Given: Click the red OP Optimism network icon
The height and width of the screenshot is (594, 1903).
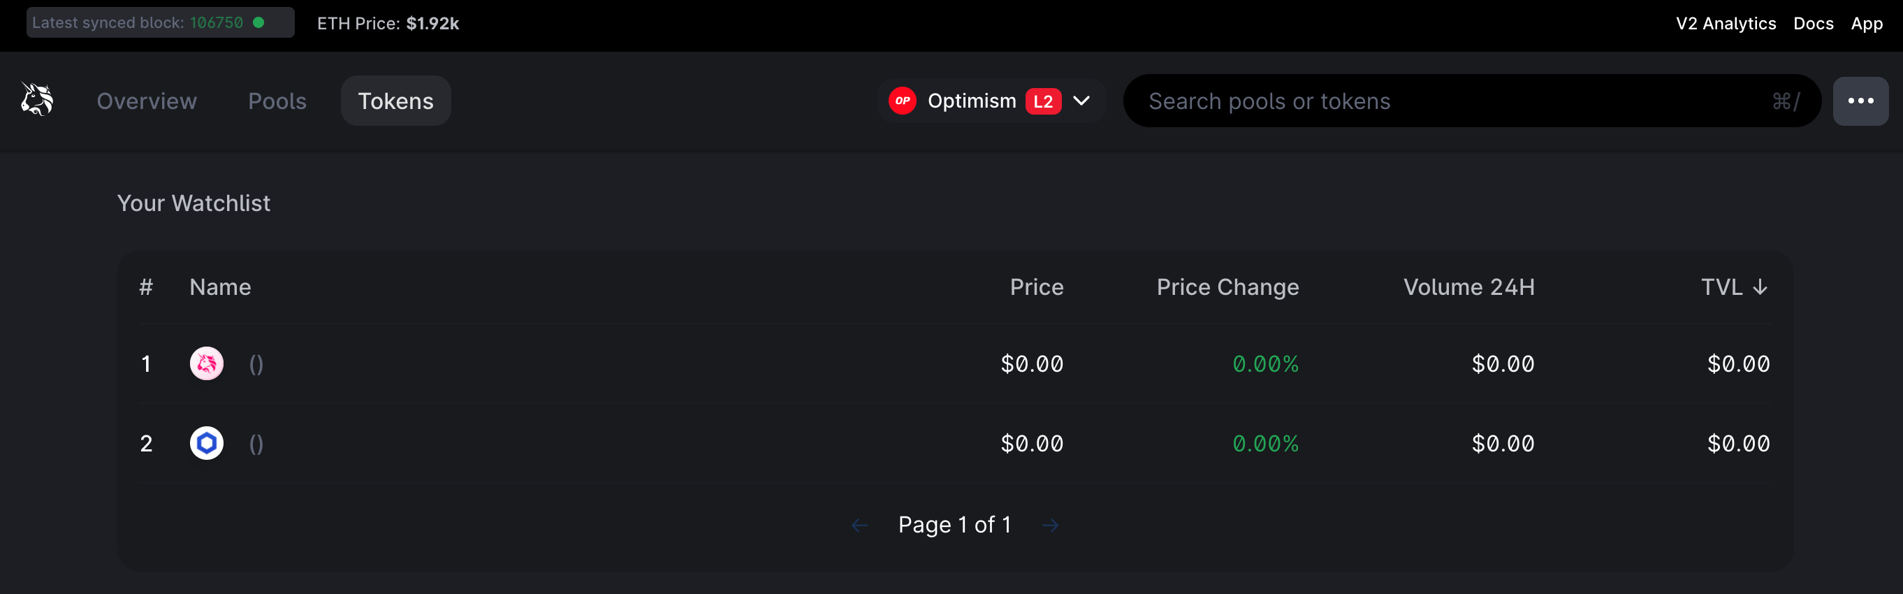Looking at the screenshot, I should tap(902, 101).
